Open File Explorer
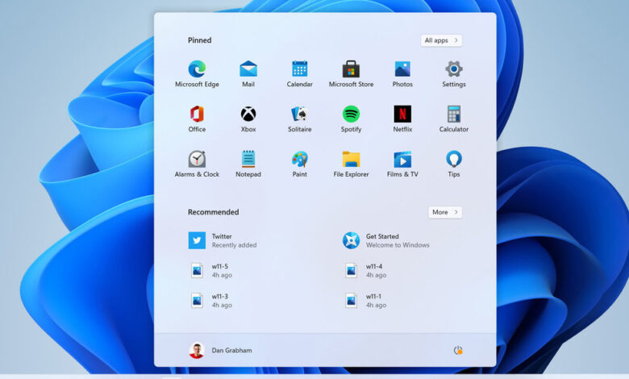The width and height of the screenshot is (629, 379). (351, 160)
